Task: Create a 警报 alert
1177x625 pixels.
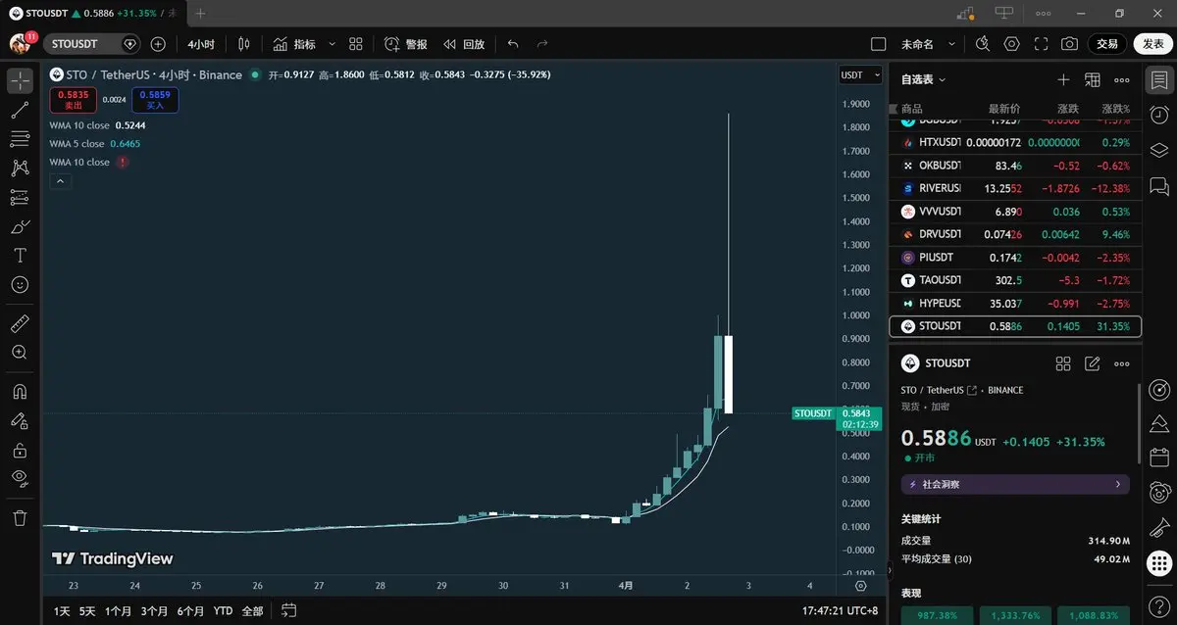Action: click(x=406, y=44)
